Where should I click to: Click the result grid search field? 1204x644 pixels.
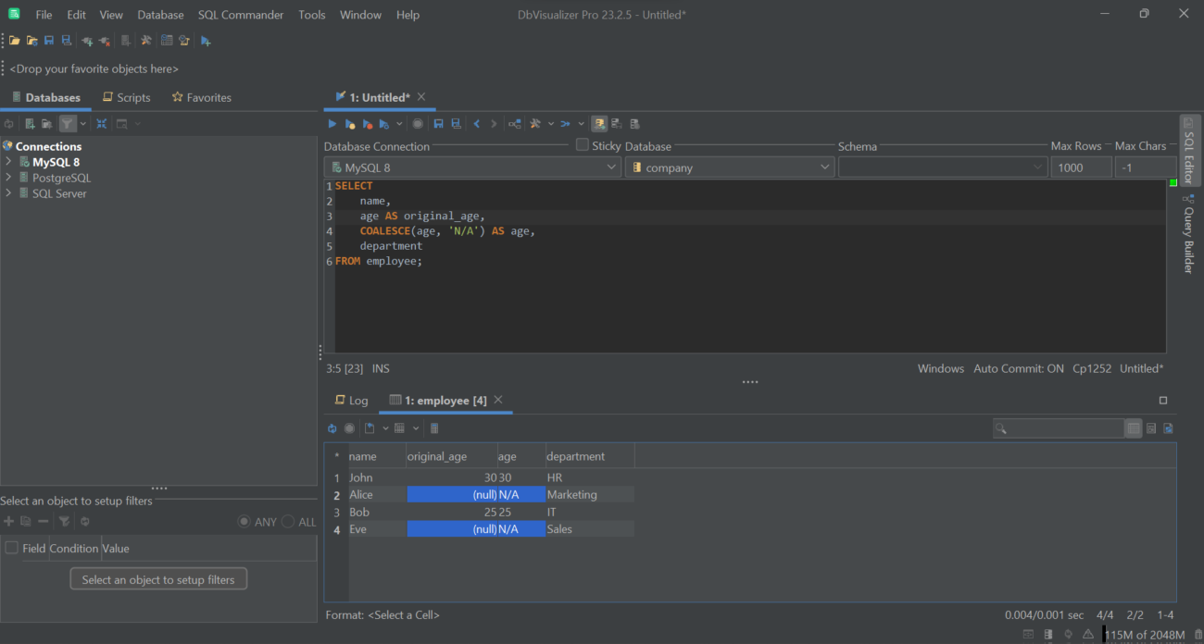pos(1059,427)
